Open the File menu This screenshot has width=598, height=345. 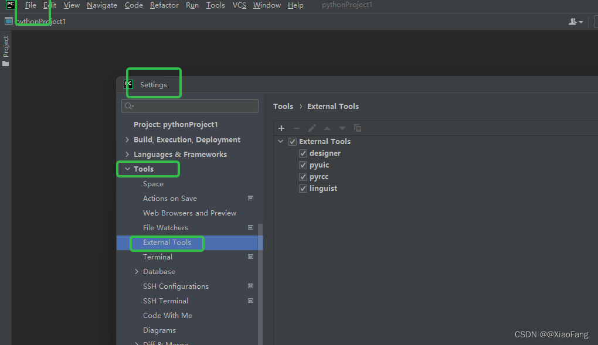tap(30, 5)
